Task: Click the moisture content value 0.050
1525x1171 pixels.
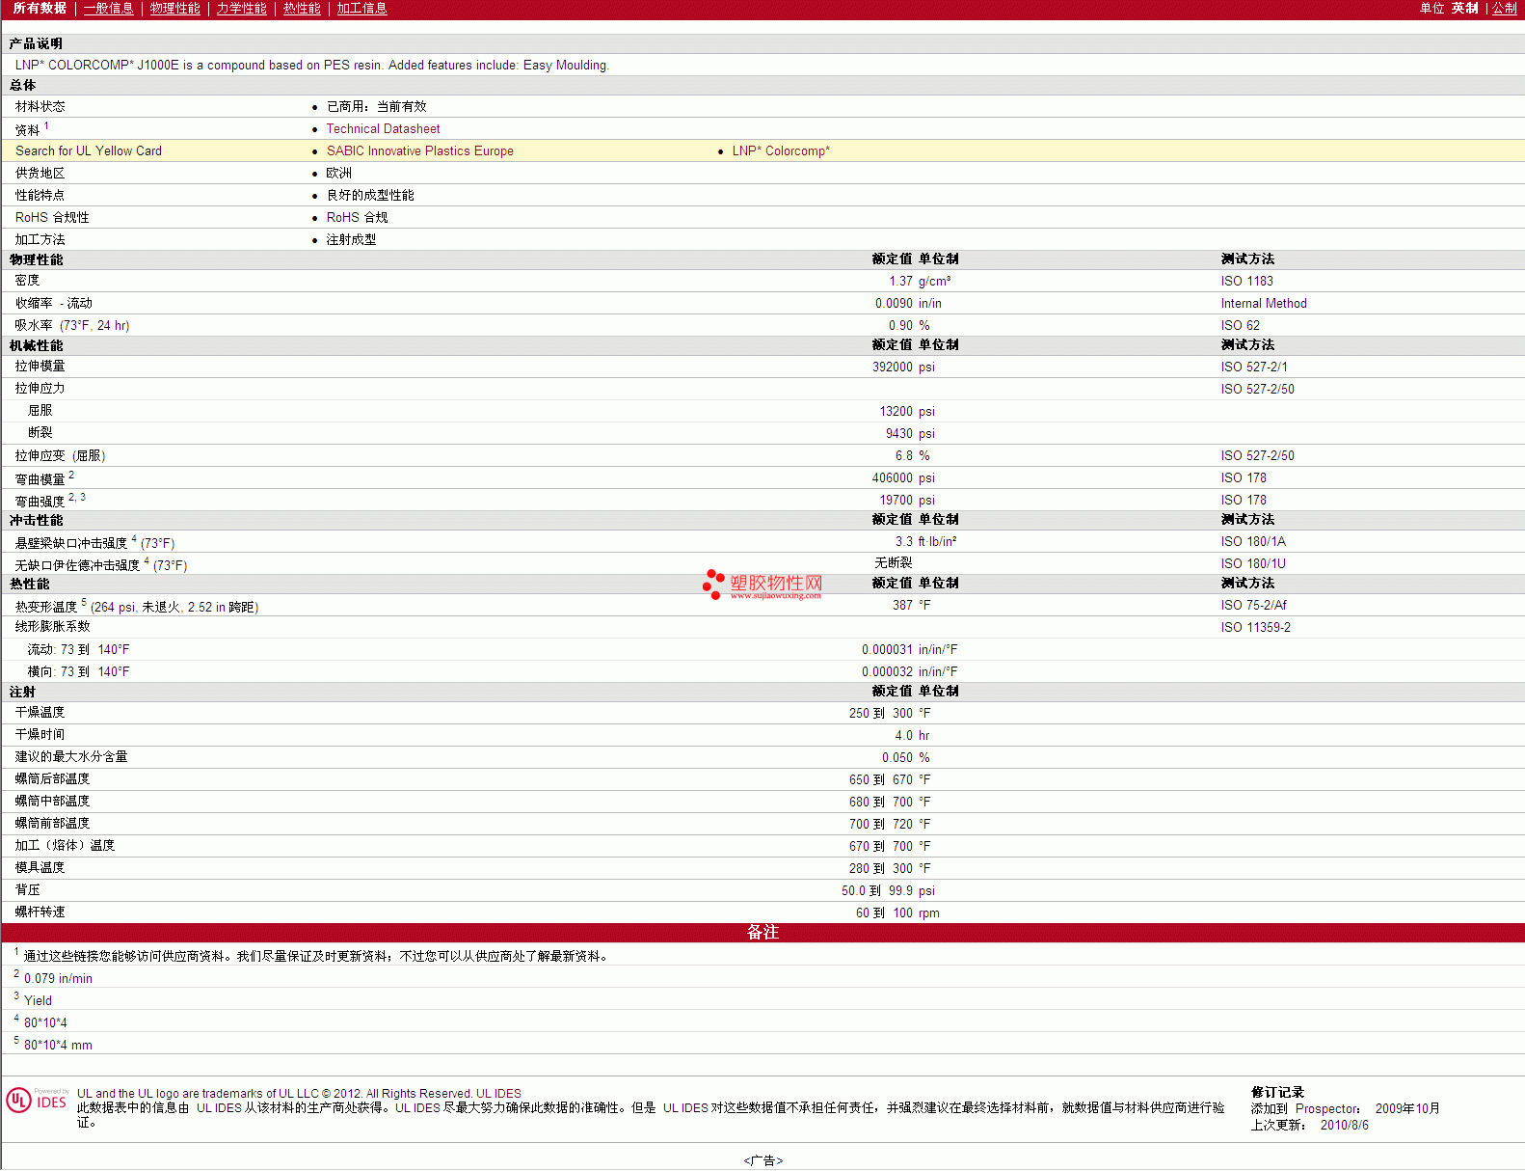Action: [x=896, y=757]
